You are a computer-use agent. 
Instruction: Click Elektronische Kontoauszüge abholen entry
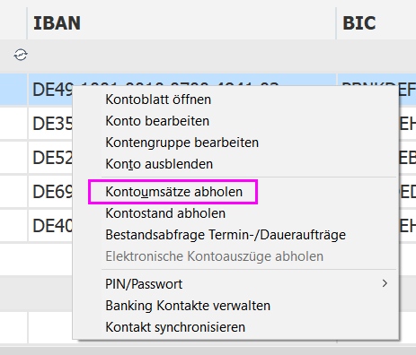pos(215,256)
